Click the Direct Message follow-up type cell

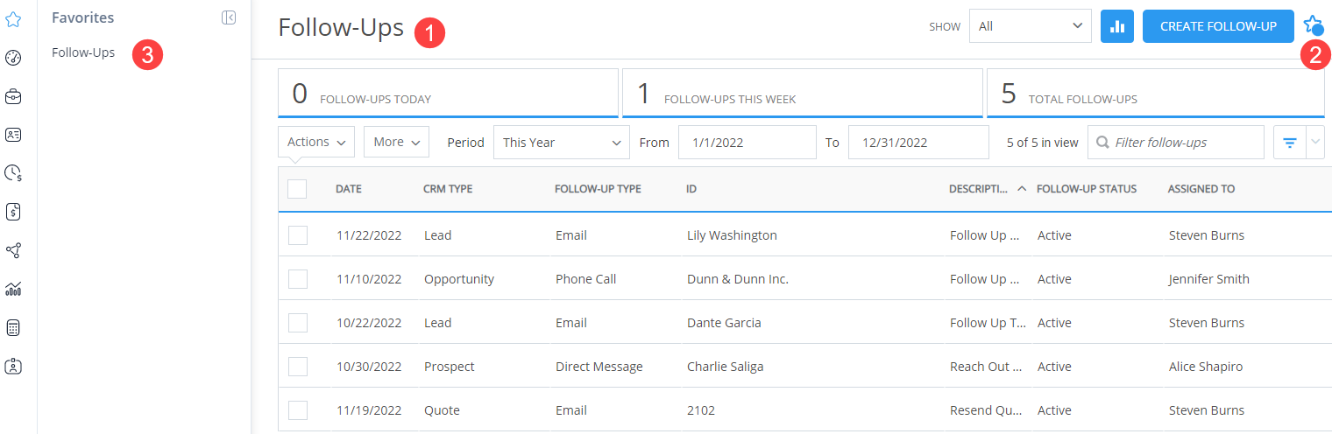click(x=599, y=367)
